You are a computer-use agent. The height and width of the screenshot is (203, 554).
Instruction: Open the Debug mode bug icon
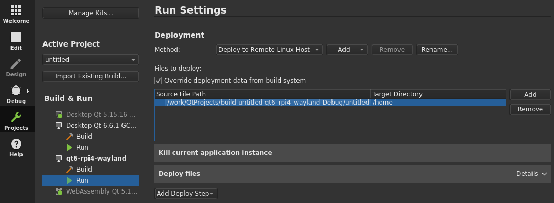[x=16, y=91]
